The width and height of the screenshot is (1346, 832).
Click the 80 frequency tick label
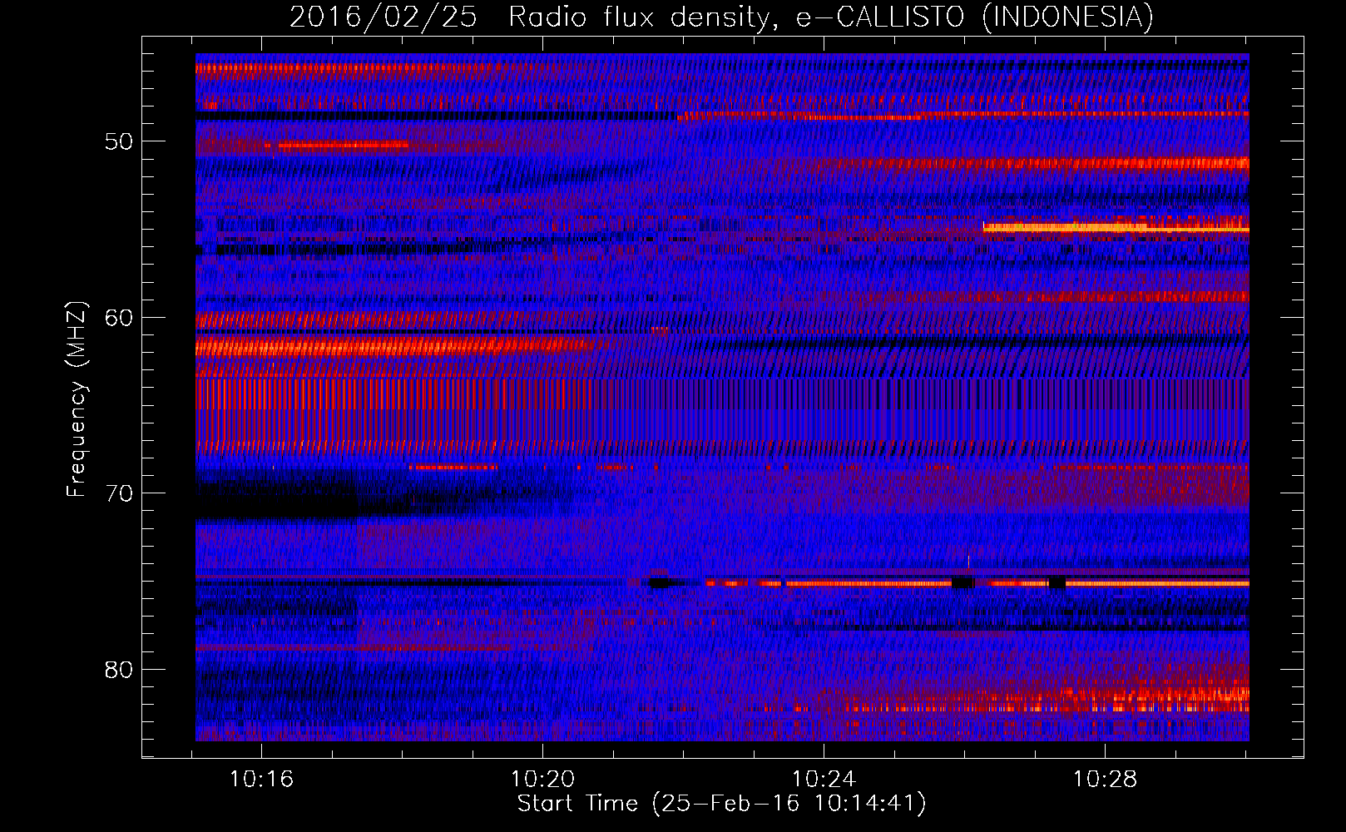point(118,670)
